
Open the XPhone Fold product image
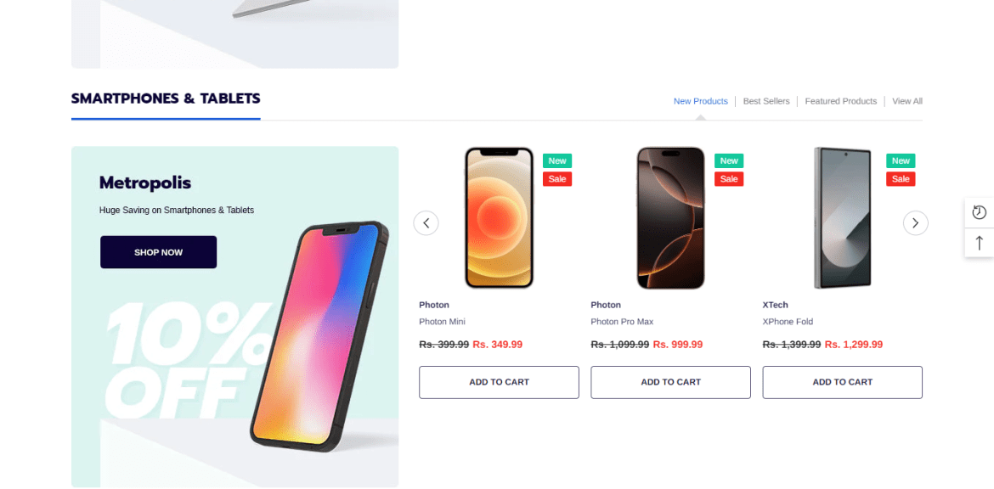(843, 218)
